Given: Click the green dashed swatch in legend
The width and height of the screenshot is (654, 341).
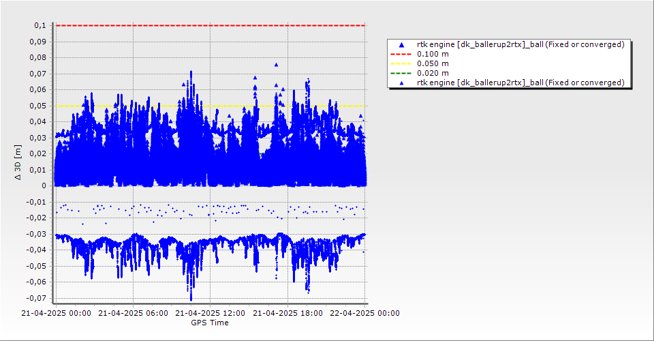Looking at the screenshot, I should [401, 74].
